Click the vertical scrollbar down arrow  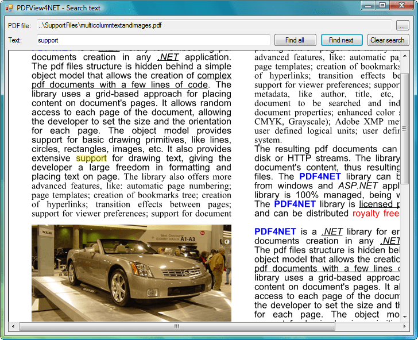coord(405,317)
